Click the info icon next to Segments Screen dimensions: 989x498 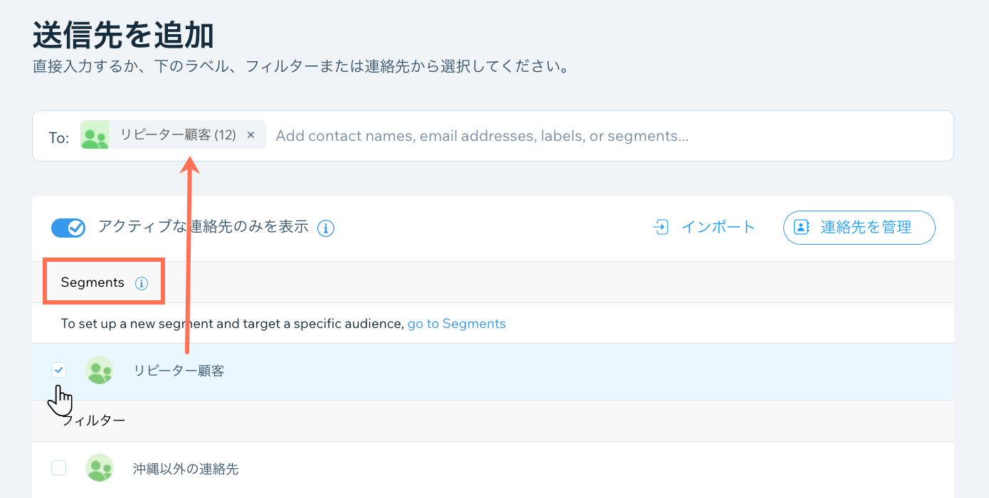141,283
